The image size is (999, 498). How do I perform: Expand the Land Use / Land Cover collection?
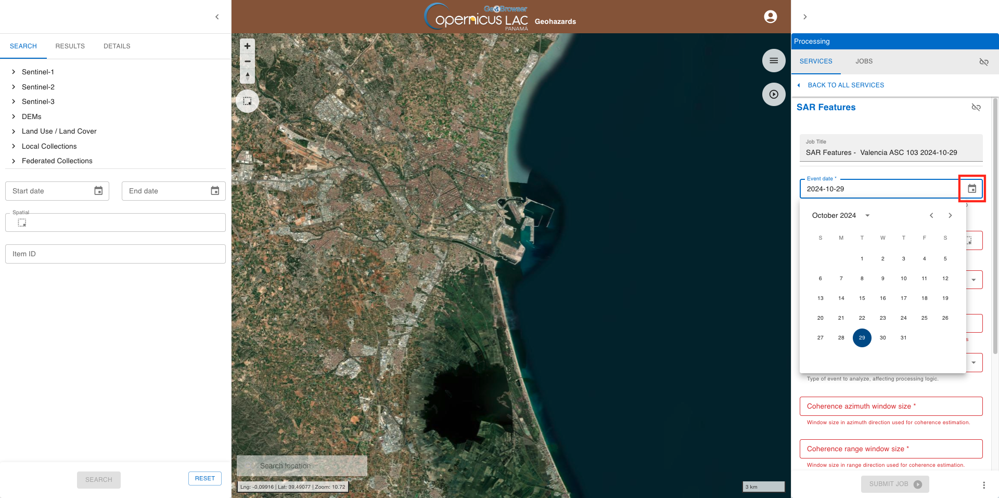coord(14,132)
